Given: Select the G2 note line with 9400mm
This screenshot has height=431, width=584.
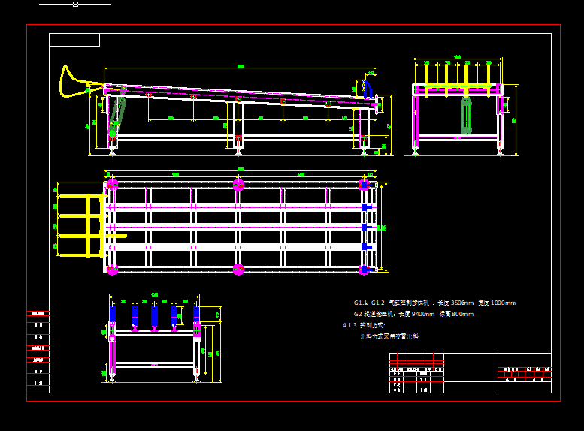Looking at the screenshot, I should (413, 314).
